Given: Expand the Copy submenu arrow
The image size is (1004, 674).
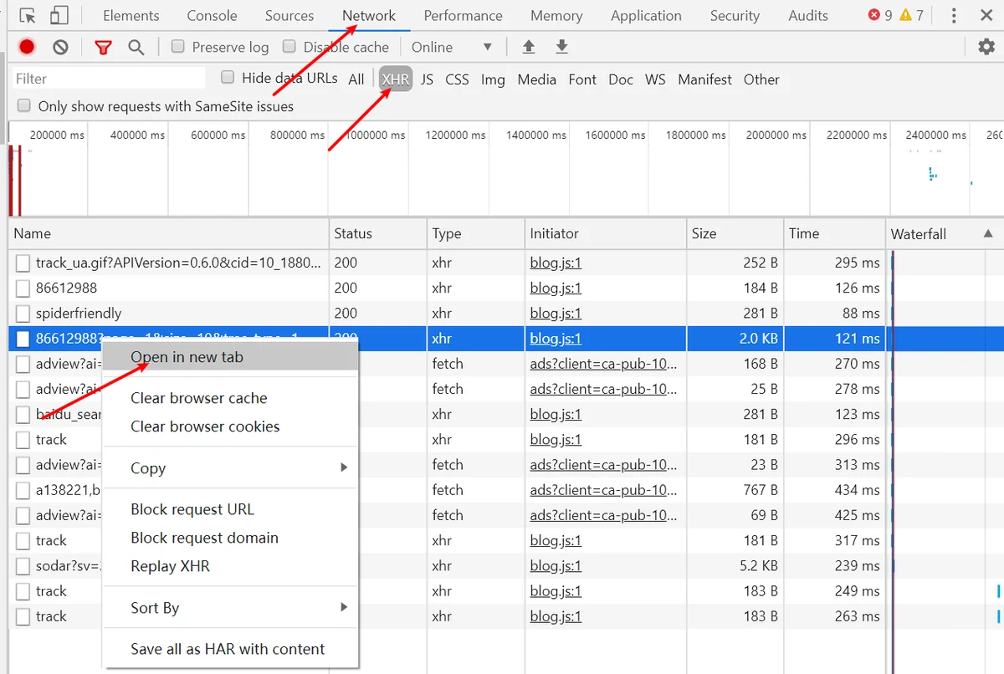Looking at the screenshot, I should coord(344,467).
